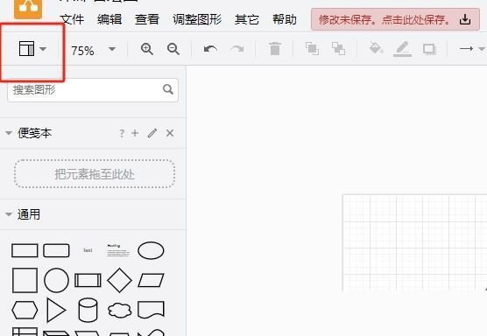Open the 文件 menu
Viewport: 487px width, 336px height.
pos(72,19)
